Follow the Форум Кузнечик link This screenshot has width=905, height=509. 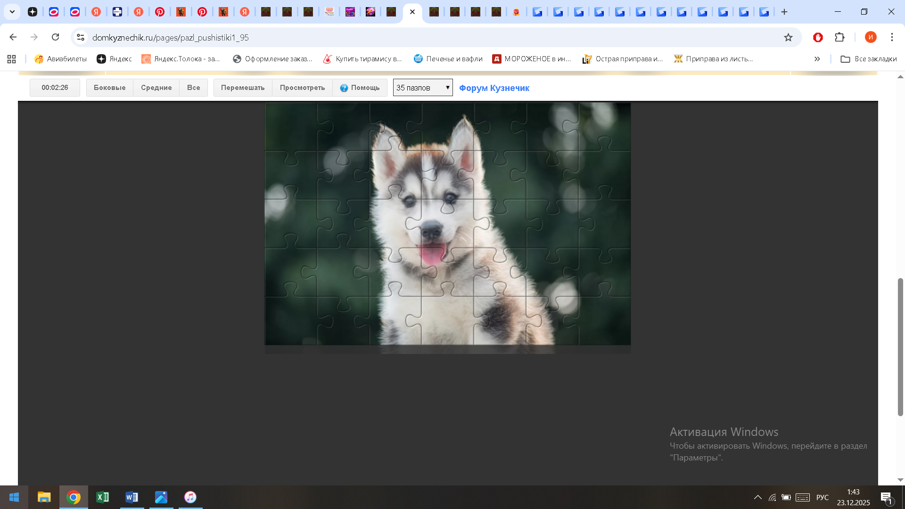494,88
